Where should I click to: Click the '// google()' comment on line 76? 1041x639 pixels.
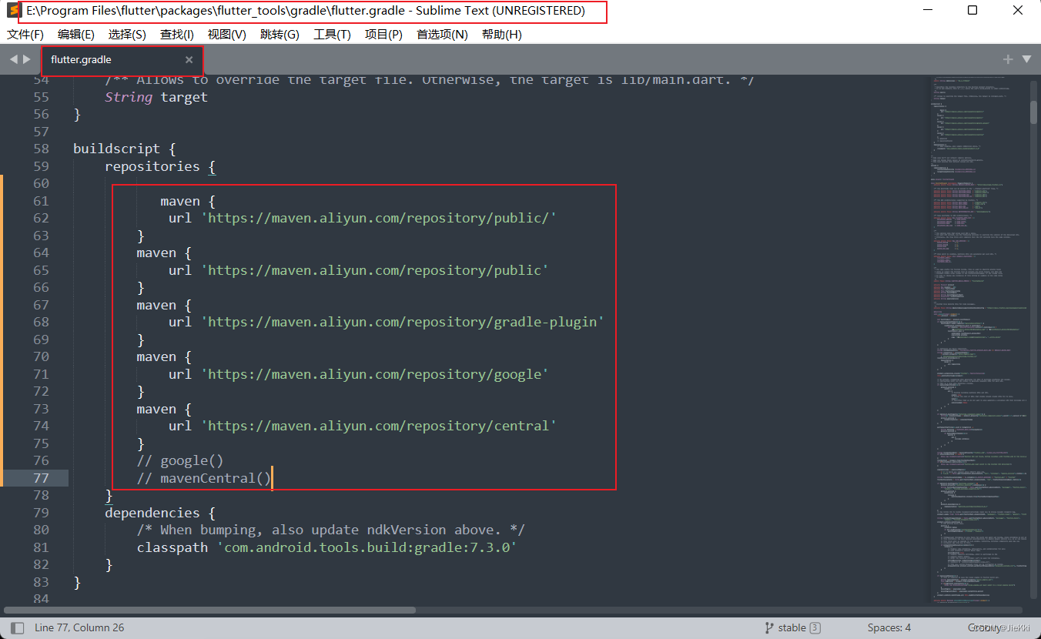tap(180, 460)
